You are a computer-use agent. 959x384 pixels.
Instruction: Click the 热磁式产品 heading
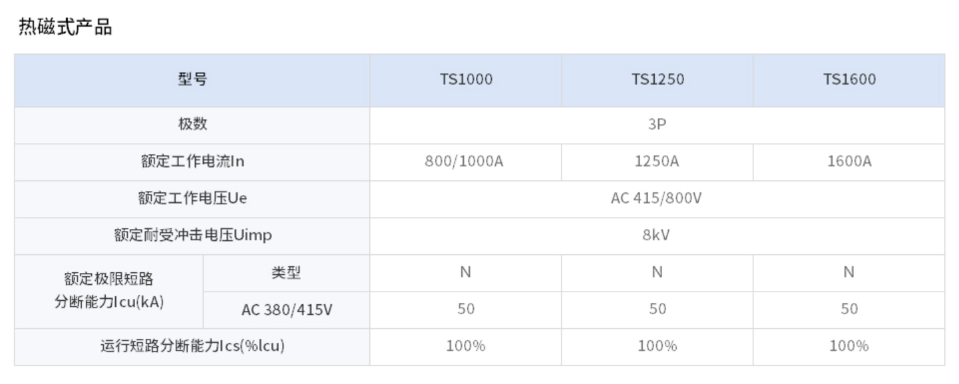point(65,28)
